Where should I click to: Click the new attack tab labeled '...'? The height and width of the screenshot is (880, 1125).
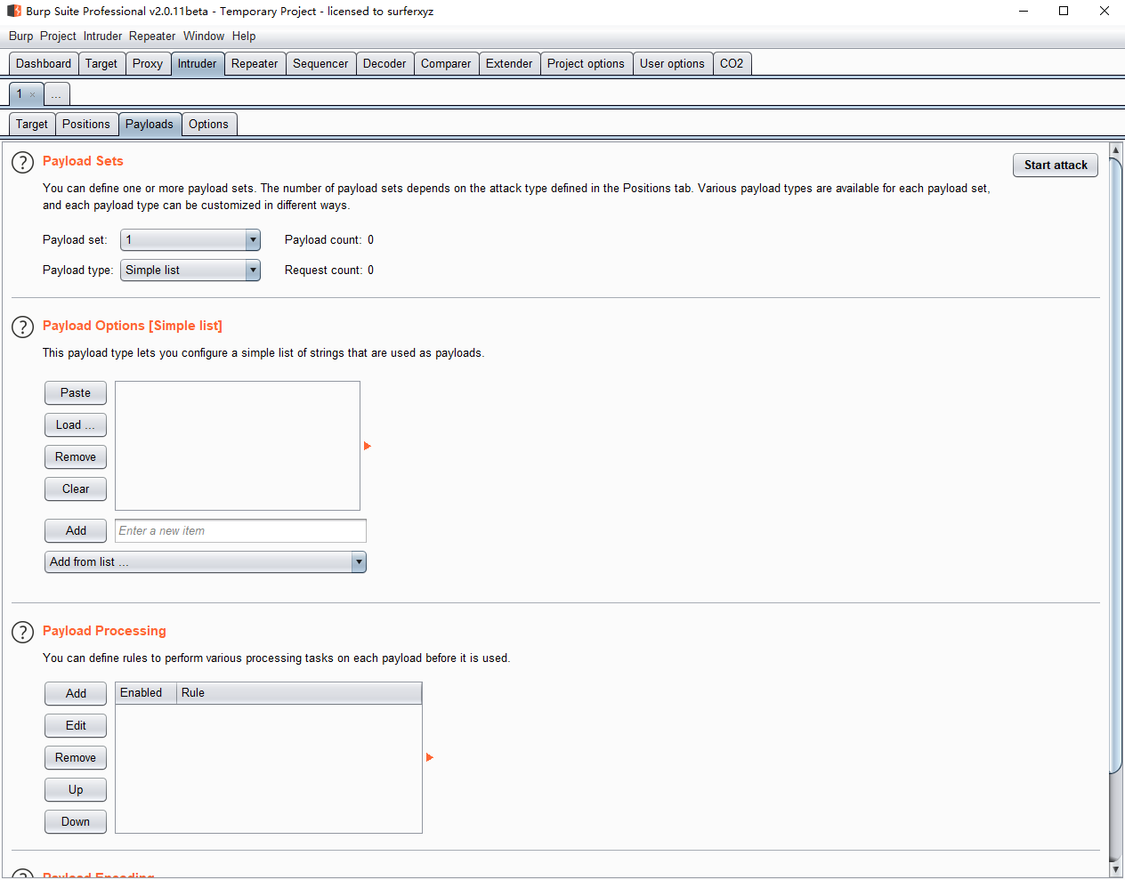[56, 94]
